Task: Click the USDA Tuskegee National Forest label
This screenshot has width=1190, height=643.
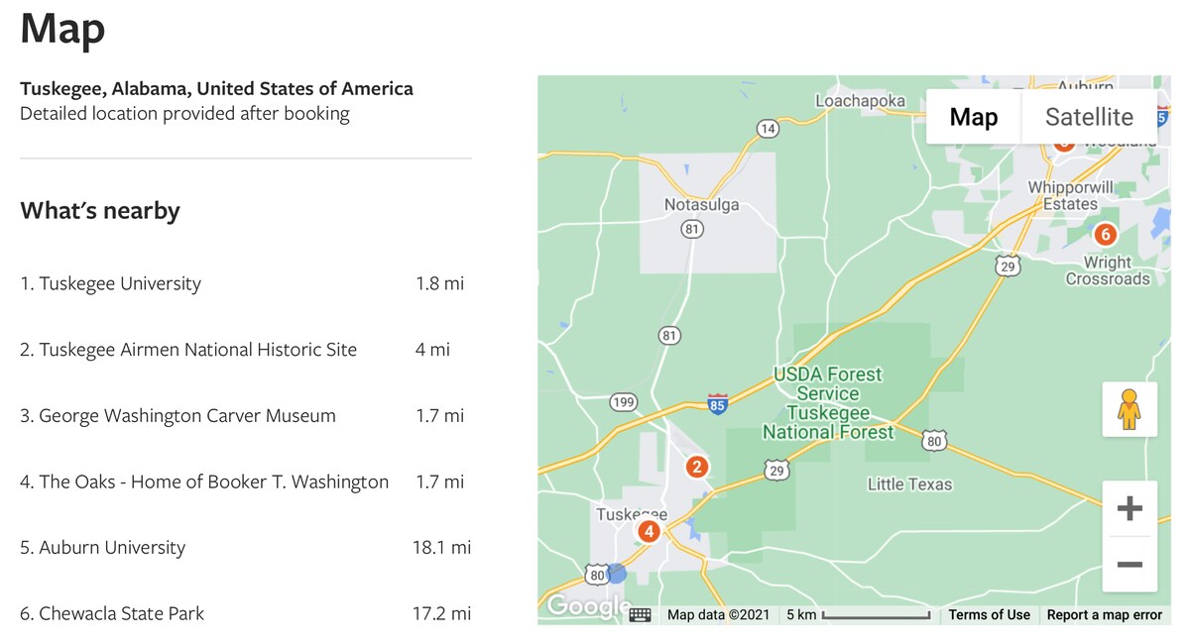Action: (x=828, y=403)
